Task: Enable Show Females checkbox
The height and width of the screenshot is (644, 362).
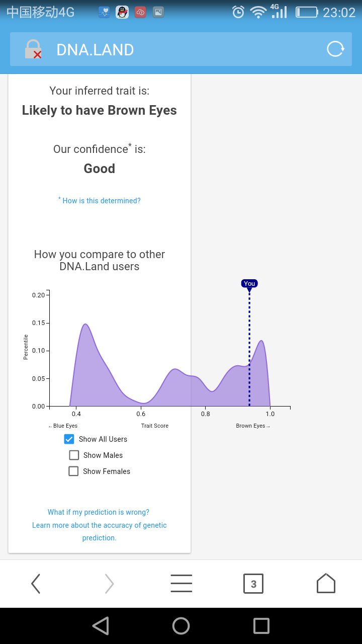Action: coord(73,471)
